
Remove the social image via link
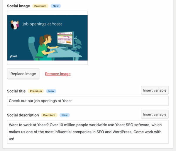tap(58, 74)
